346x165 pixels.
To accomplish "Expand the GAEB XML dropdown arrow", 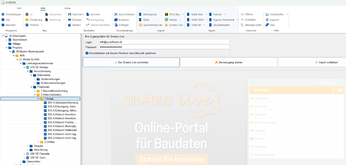I will [206, 14].
